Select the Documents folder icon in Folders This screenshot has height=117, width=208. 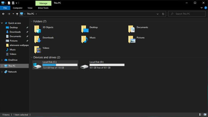(132, 29)
